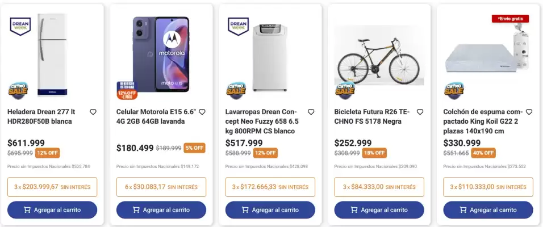The image size is (543, 227).
Task: Add Lavarropas Drean to favorites heart
Action: pos(311,112)
